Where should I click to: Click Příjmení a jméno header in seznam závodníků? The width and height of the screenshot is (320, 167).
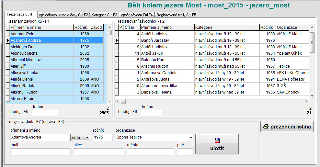click(42, 27)
